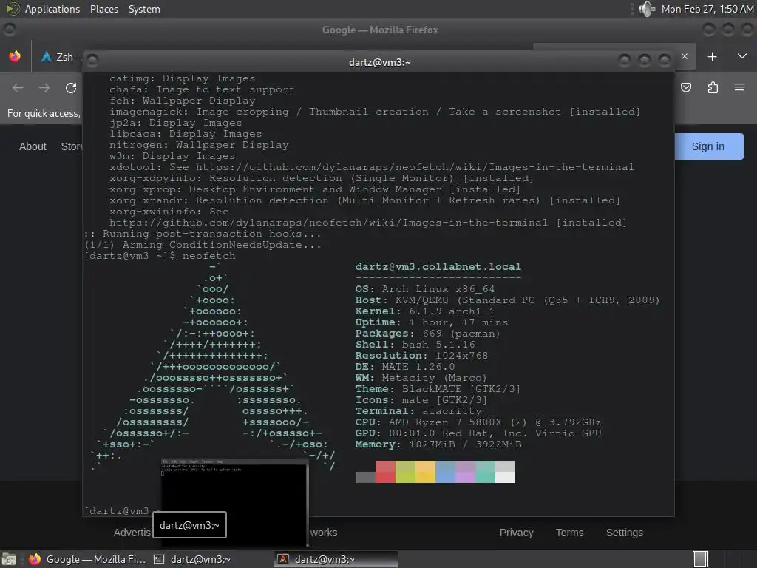Click the 'Memory: 1027MiB / 3922MiB' line
This screenshot has width=757, height=568.
[438, 444]
